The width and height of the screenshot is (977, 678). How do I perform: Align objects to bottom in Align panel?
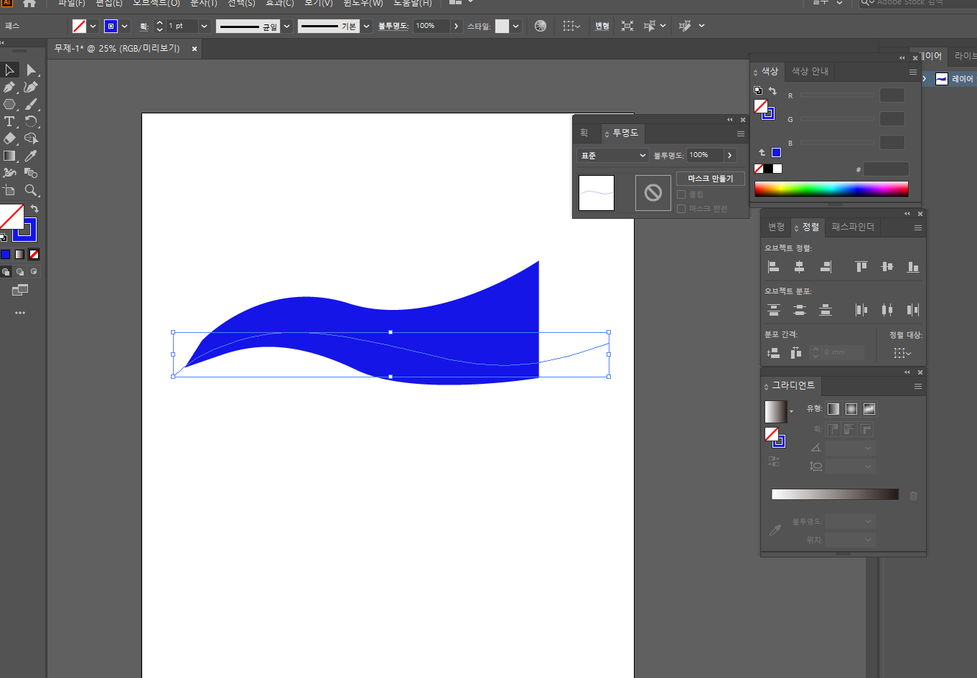coord(913,267)
